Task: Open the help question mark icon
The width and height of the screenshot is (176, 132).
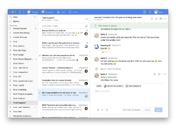Action: point(145,12)
